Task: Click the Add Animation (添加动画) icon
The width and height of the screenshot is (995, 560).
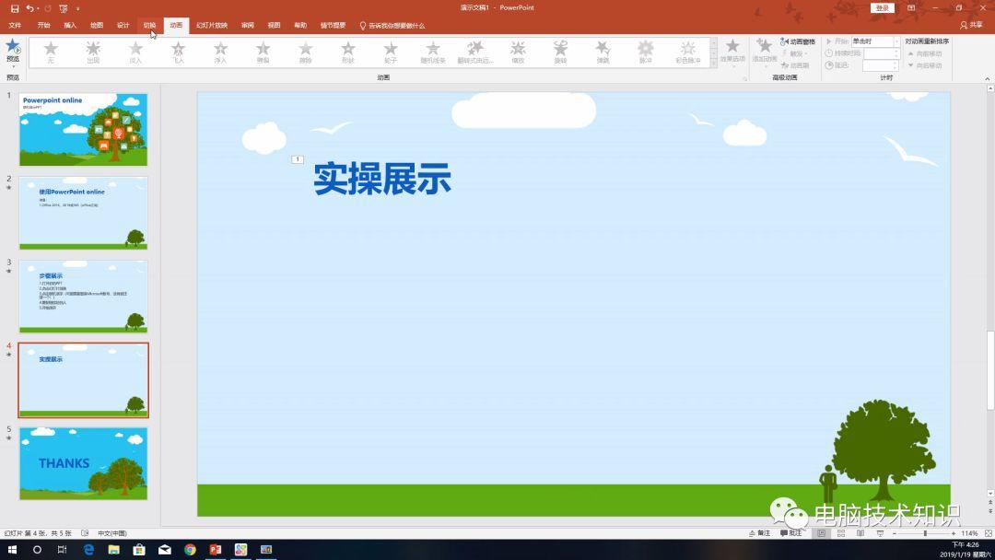Action: point(764,50)
